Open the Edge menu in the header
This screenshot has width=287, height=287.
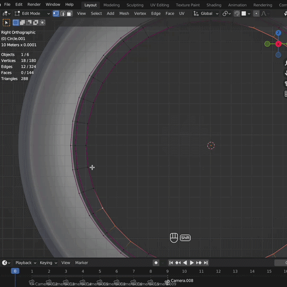156,13
